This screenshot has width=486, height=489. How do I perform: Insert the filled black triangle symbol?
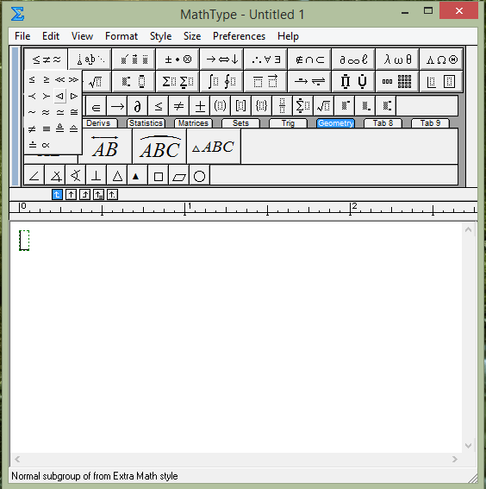pyautogui.click(x=136, y=176)
